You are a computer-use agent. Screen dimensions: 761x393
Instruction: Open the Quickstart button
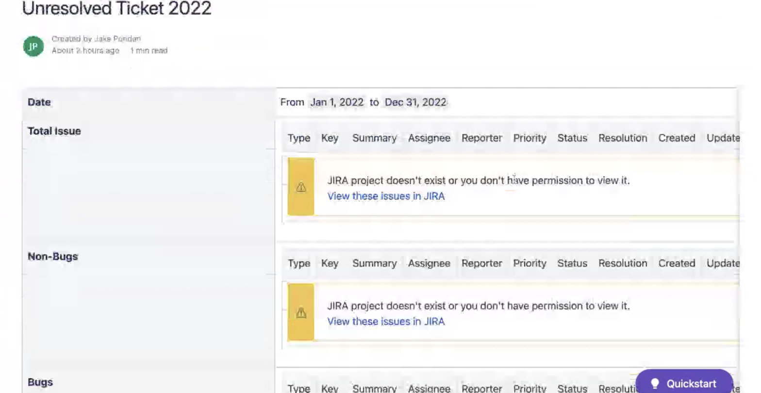click(x=684, y=382)
